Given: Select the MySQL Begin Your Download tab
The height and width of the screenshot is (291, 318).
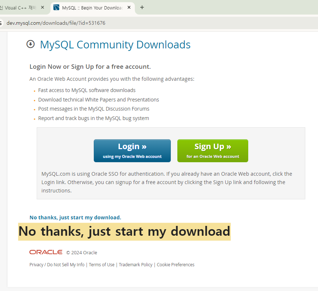Looking at the screenshot, I should (x=92, y=8).
